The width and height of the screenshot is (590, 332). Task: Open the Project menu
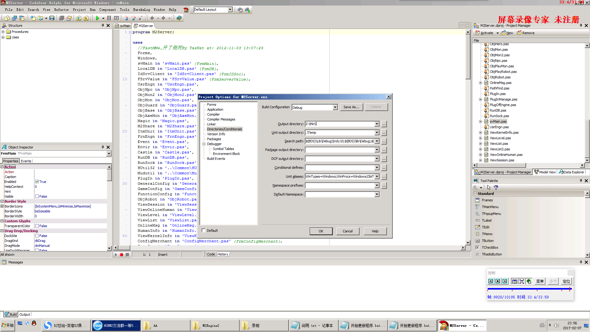point(79,10)
